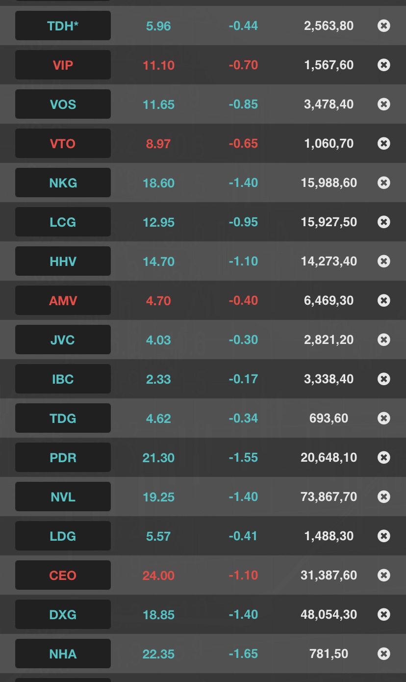Image resolution: width=406 pixels, height=682 pixels.
Task: Remove CEO from the list
Action: click(384, 575)
